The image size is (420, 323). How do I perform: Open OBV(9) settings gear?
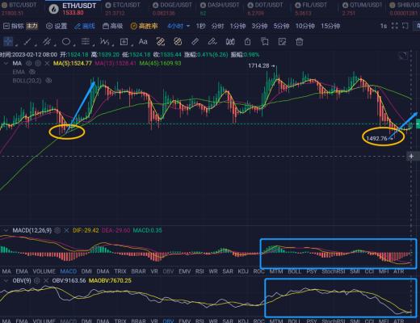pyautogui.click(x=37, y=280)
